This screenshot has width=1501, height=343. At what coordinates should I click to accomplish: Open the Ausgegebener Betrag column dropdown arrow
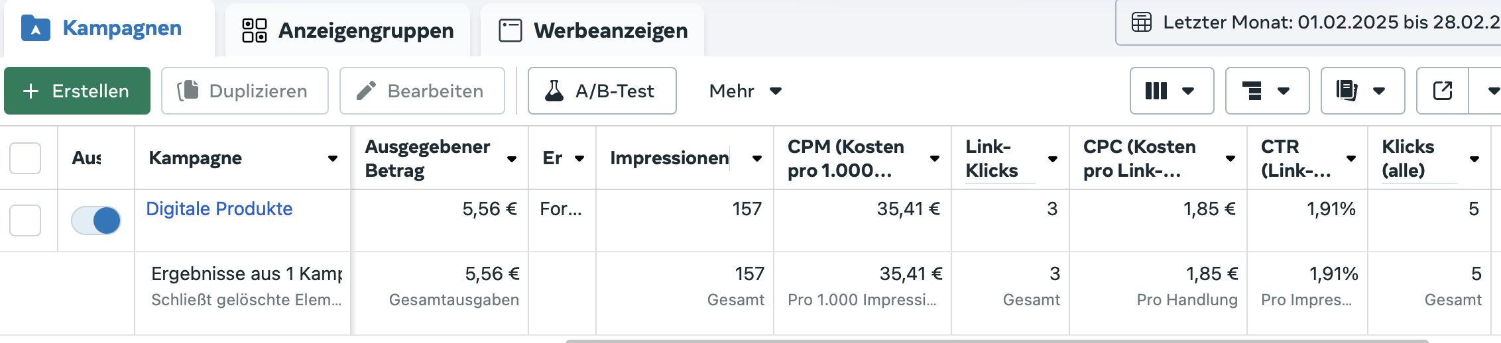pyautogui.click(x=512, y=159)
